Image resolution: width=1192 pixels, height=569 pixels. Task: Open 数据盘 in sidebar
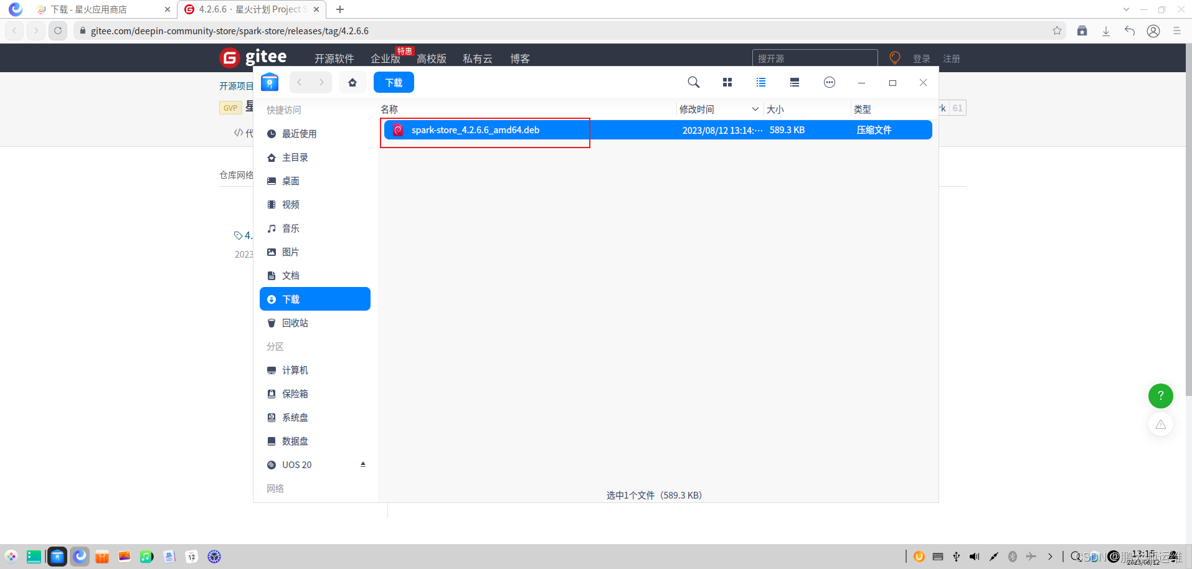315,441
